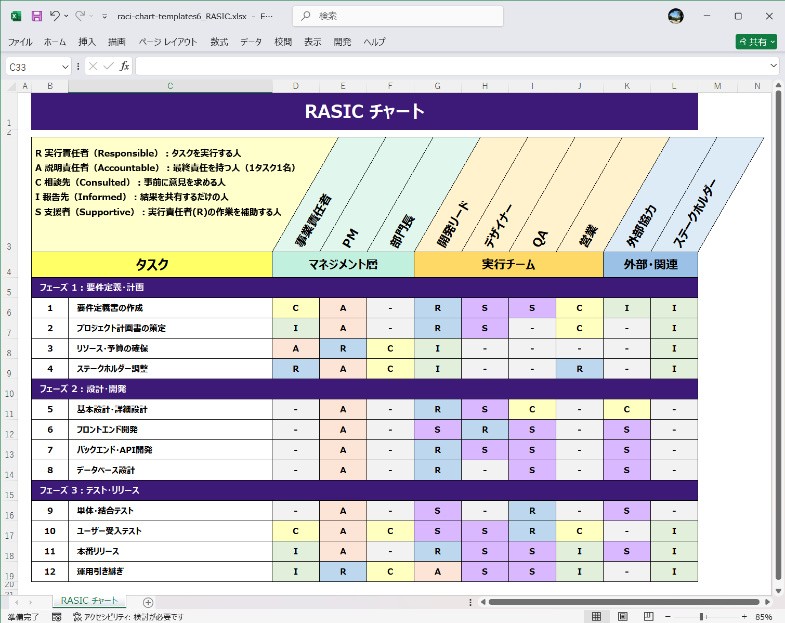The image size is (785, 623).
Task: Switch to the 描画 ribbon tab
Action: click(117, 42)
